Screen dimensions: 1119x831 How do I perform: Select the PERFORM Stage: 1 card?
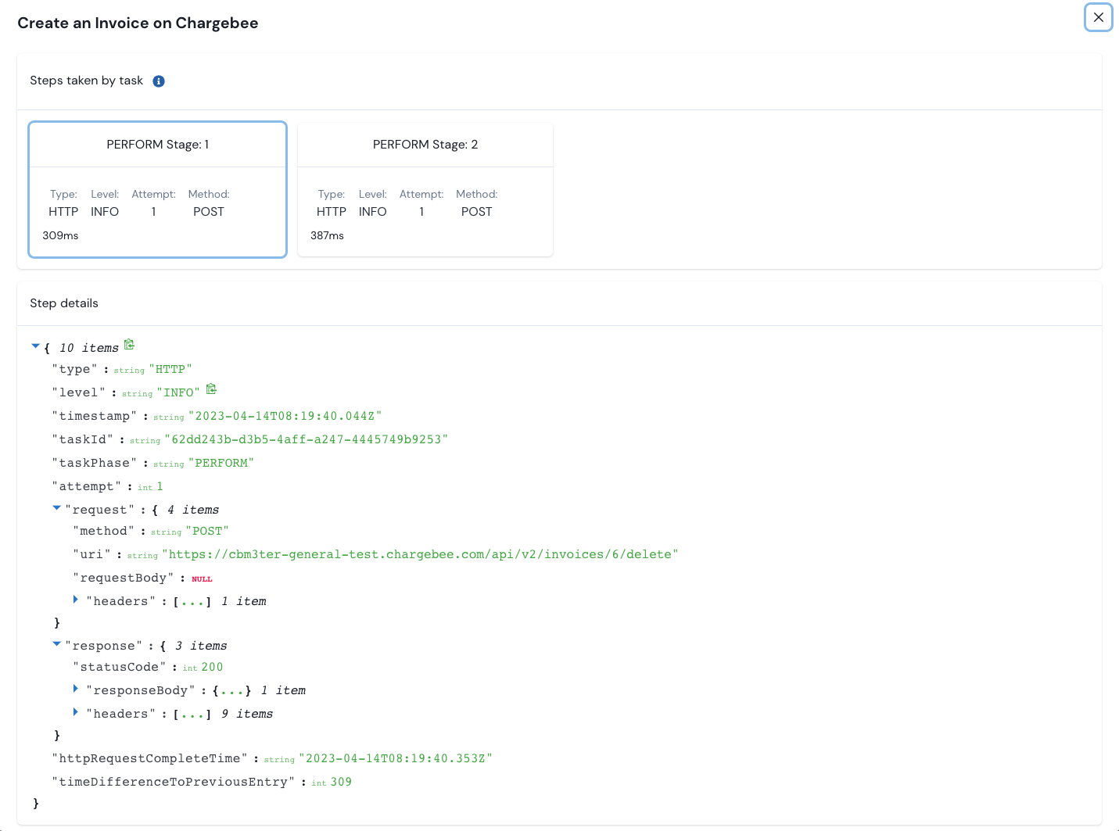(x=158, y=189)
